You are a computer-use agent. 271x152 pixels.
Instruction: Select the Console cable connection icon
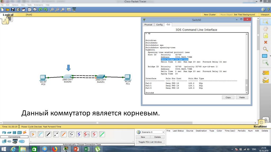(x=40, y=134)
